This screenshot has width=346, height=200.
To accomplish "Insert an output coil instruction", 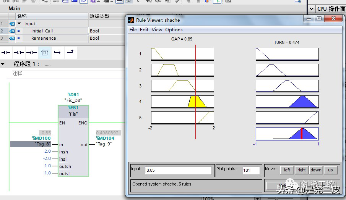I will [32, 52].
